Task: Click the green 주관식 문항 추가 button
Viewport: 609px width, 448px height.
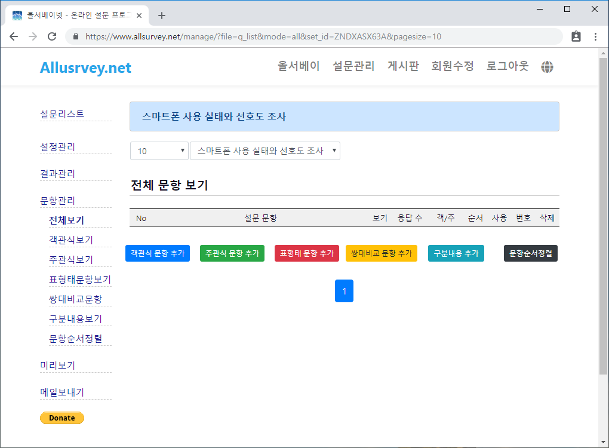Action: [232, 253]
